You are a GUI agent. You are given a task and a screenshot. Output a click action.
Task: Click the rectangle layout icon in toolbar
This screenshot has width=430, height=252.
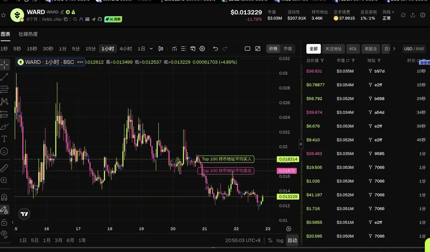tap(247, 49)
